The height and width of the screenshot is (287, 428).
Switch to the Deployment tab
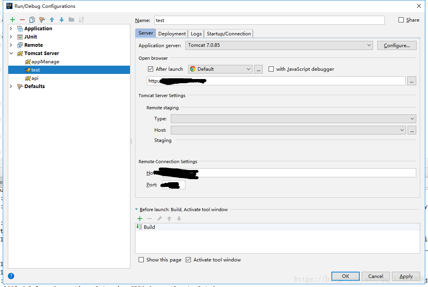(x=172, y=34)
